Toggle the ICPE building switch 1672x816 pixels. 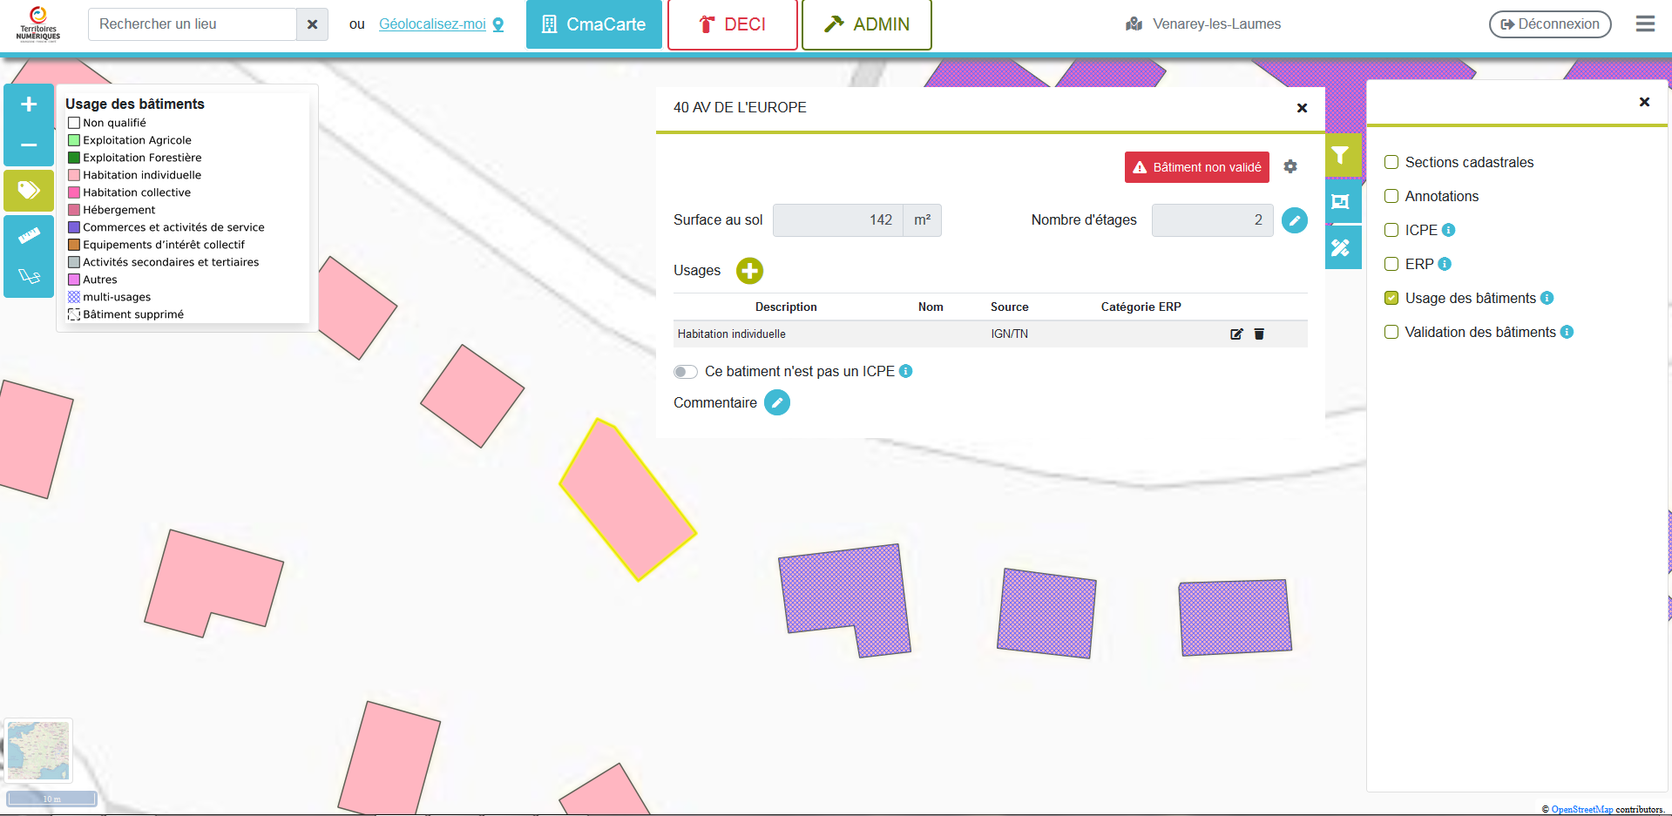tap(686, 372)
